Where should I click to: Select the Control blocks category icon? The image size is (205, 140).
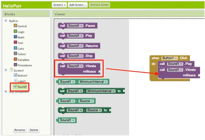coord(15,26)
